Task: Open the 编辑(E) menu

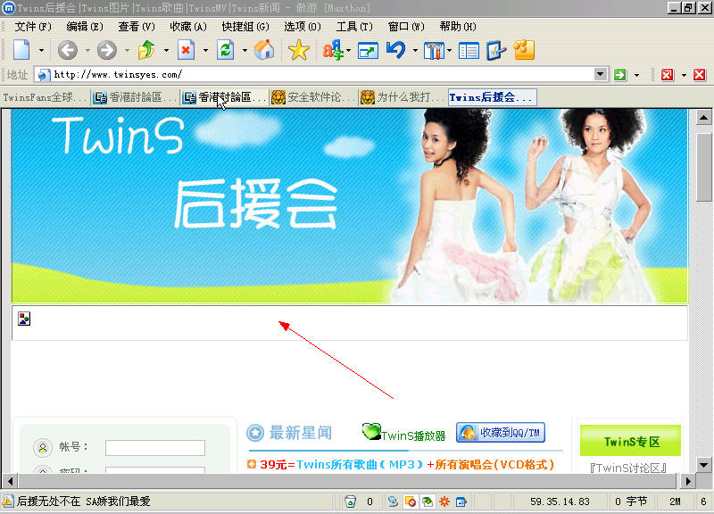Action: (85, 27)
